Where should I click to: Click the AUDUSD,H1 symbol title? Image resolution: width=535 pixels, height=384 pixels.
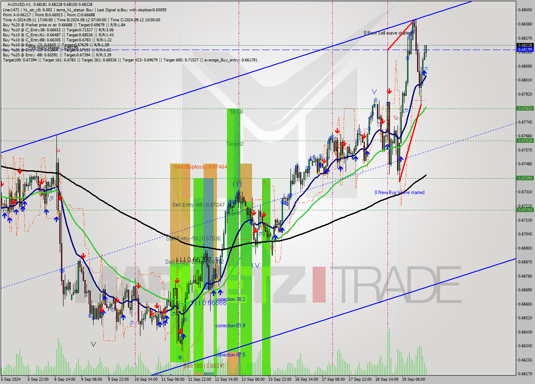19,4
